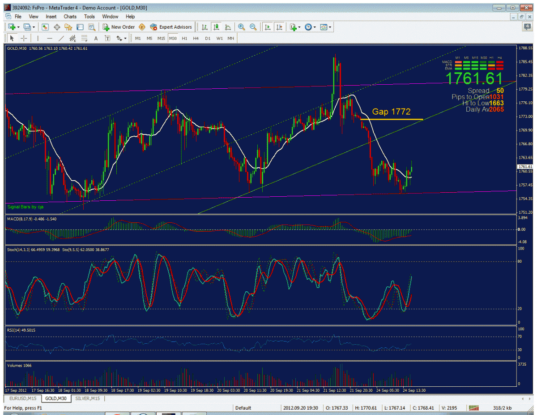Select the H4 timeframe button
The width and height of the screenshot is (537, 415).
196,39
